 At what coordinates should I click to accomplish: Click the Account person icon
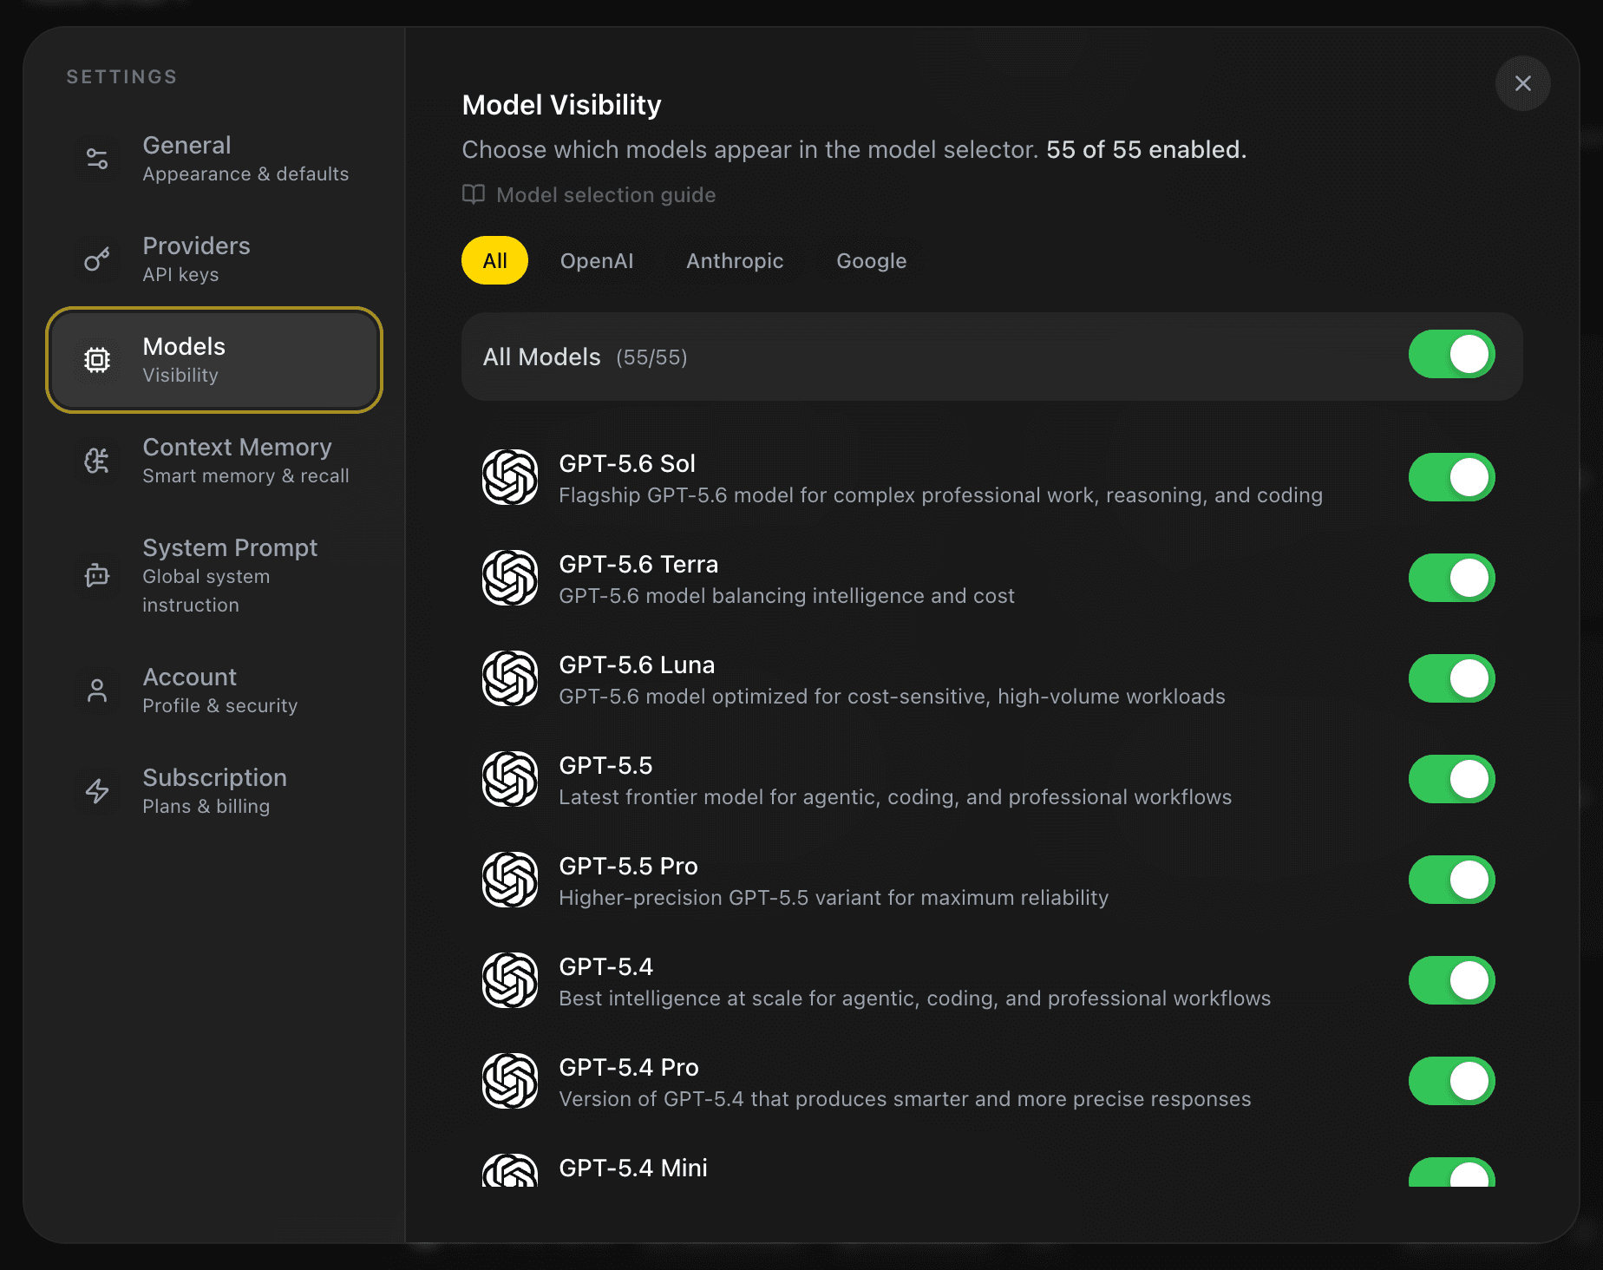coord(97,691)
